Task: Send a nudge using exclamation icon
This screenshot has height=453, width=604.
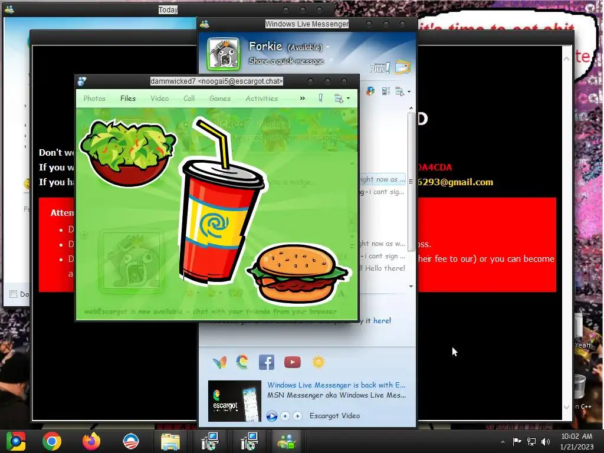Action: pyautogui.click(x=320, y=99)
